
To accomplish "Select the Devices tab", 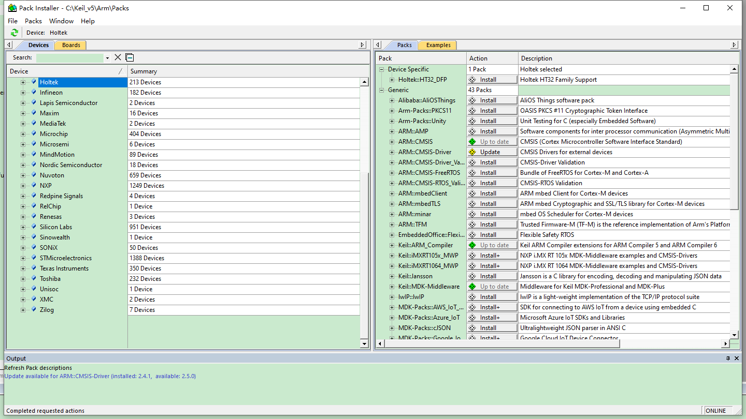I will tap(38, 45).
